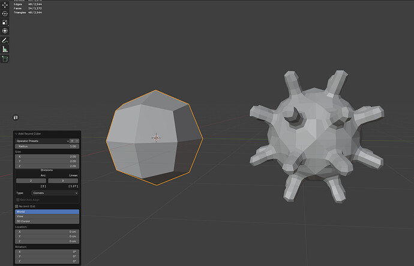Image resolution: width=414 pixels, height=266 pixels.
Task: Toggle the Odd Axis Align checkbox
Action: tap(18, 200)
